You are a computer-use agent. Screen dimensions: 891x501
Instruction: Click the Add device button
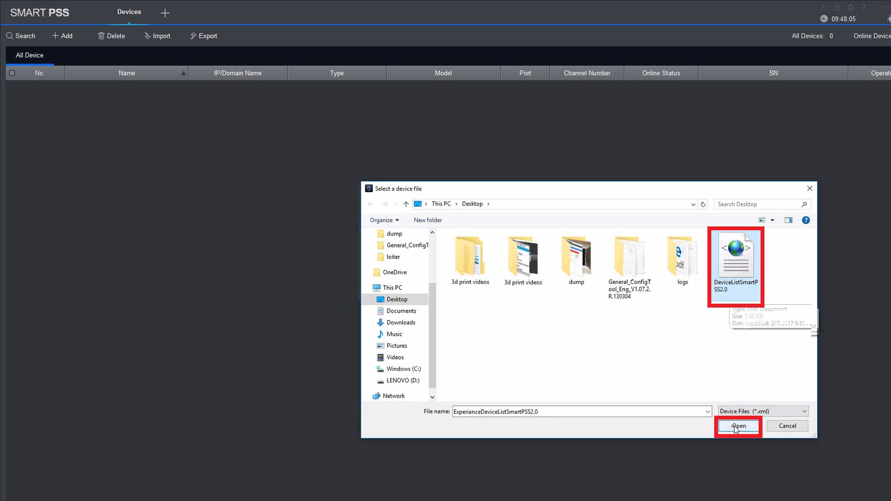point(62,36)
